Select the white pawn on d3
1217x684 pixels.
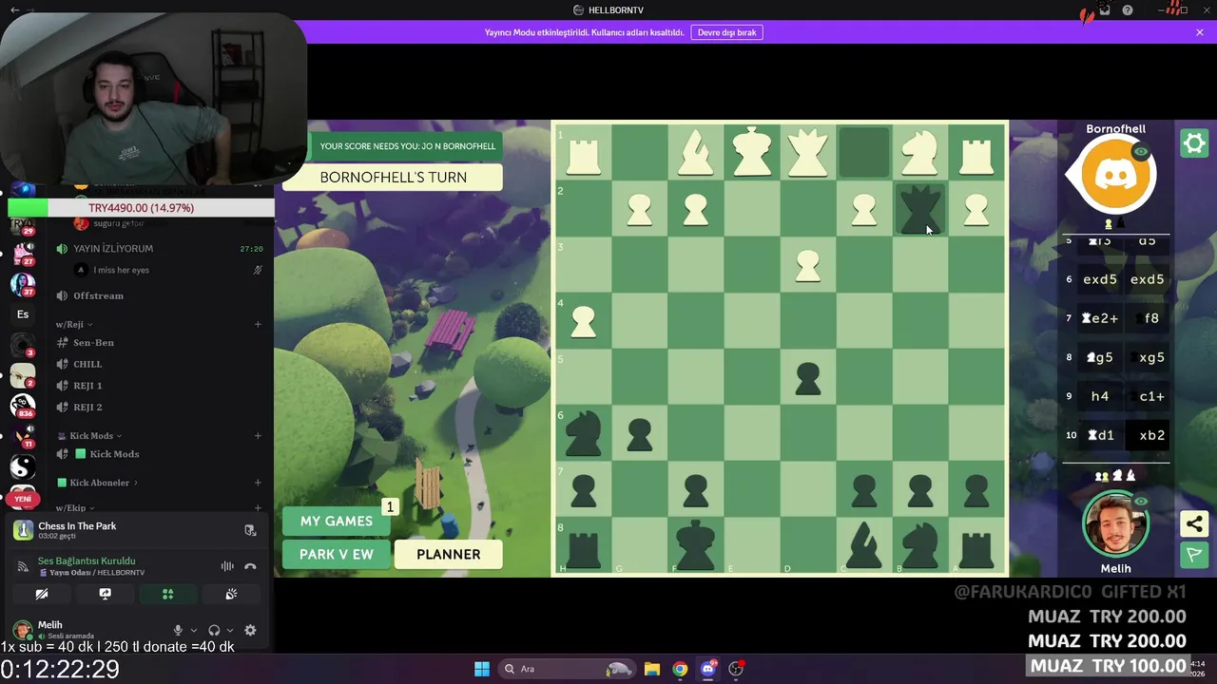coord(807,265)
